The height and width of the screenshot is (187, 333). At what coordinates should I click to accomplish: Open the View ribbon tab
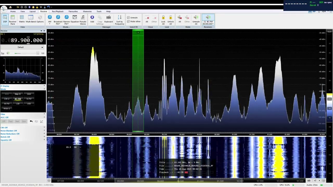[x=23, y=11]
